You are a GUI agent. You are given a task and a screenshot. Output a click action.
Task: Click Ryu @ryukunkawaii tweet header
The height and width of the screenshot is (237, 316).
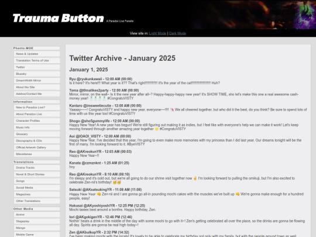click(101, 79)
